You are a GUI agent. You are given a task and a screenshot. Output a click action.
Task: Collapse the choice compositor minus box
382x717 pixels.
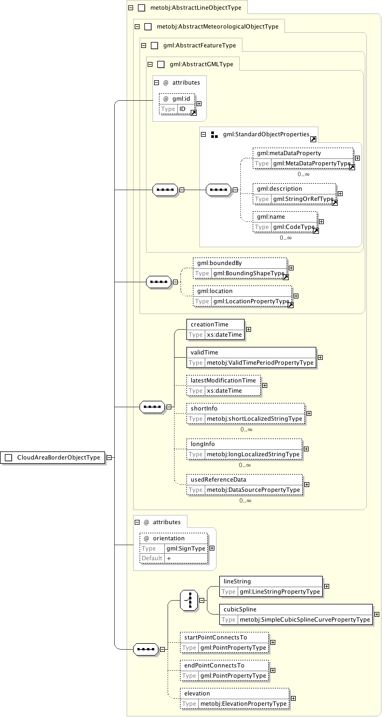pos(202,600)
